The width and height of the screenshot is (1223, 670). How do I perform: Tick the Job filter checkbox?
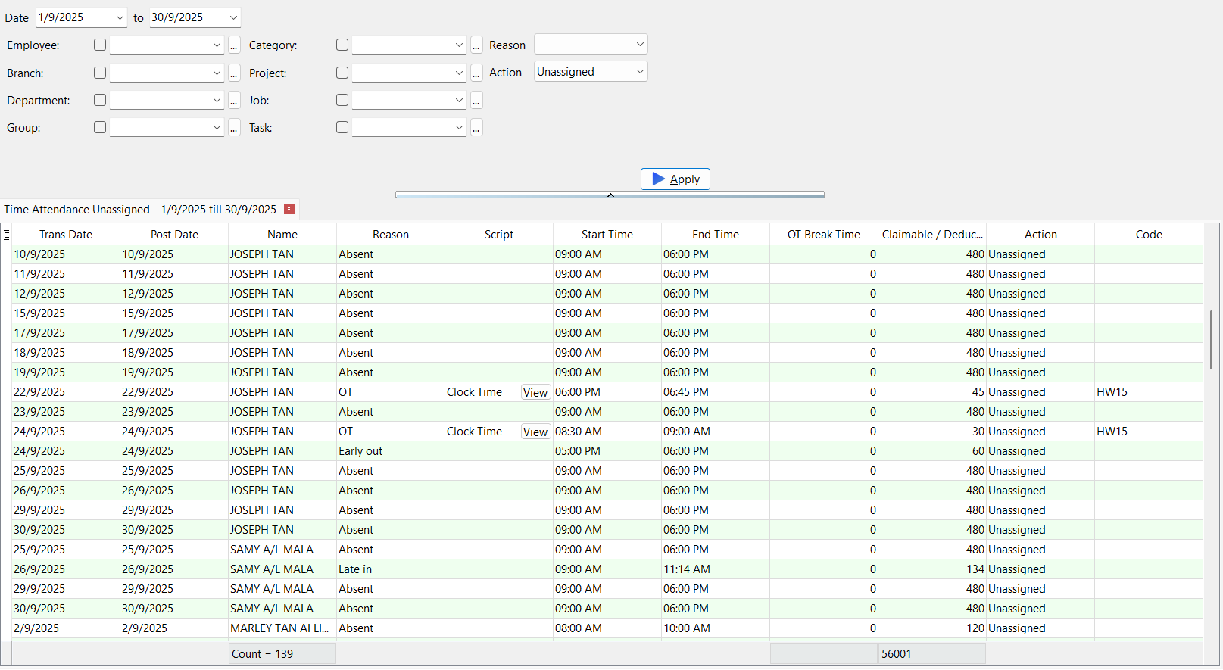pyautogui.click(x=342, y=100)
